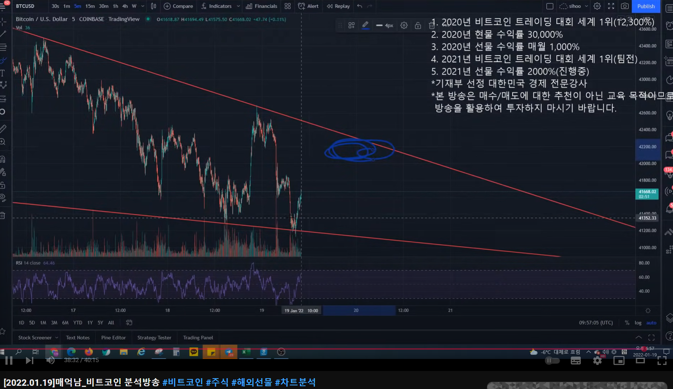Expand the timeframe interval dropdown
673x389 pixels.
[x=143, y=6]
